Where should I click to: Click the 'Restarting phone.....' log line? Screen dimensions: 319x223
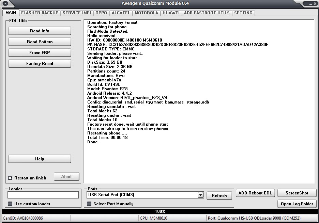coord(107,133)
